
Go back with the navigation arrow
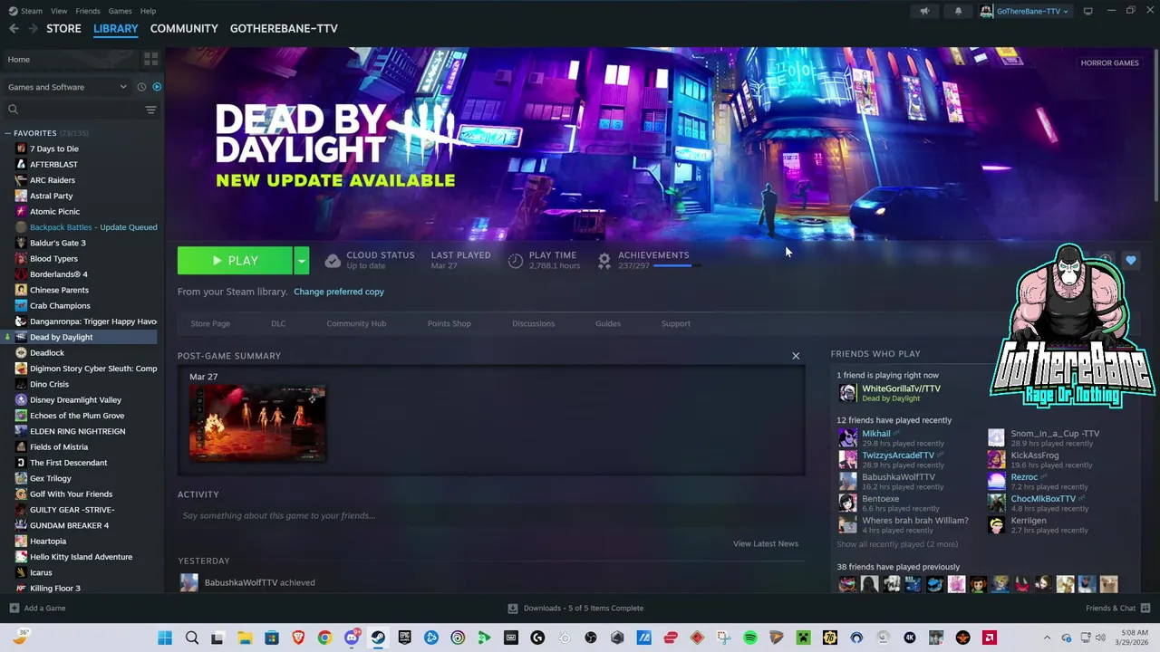pos(14,28)
